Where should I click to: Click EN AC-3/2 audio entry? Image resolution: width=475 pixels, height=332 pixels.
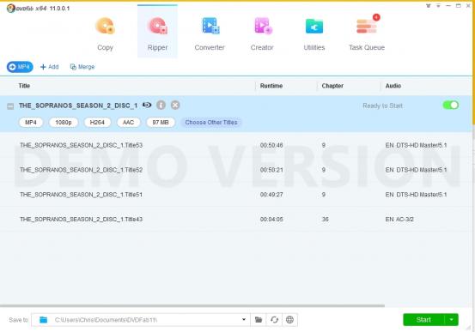399,219
